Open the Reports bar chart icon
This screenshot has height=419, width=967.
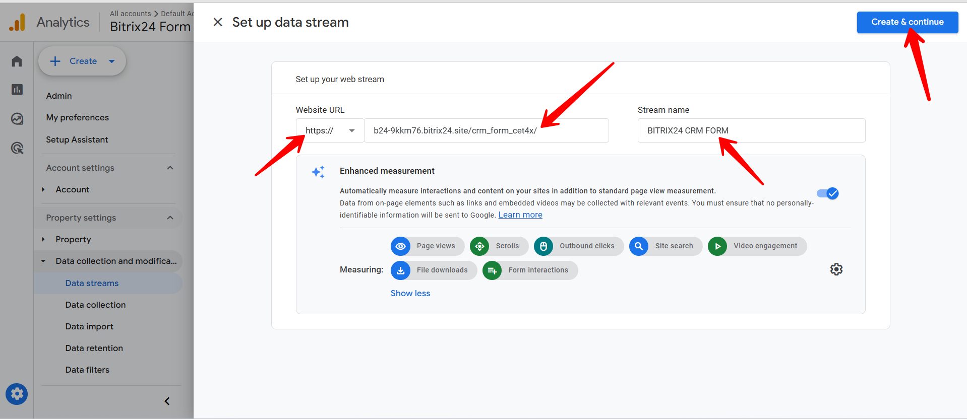pyautogui.click(x=17, y=90)
